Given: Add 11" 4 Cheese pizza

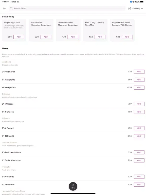Looking at the screenshot, I should click(x=139, y=112).
